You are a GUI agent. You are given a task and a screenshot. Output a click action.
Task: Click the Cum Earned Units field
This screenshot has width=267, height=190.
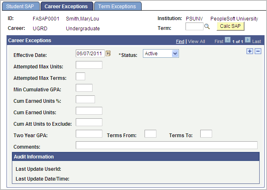click(89, 111)
